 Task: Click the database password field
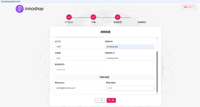click(x=79, y=70)
